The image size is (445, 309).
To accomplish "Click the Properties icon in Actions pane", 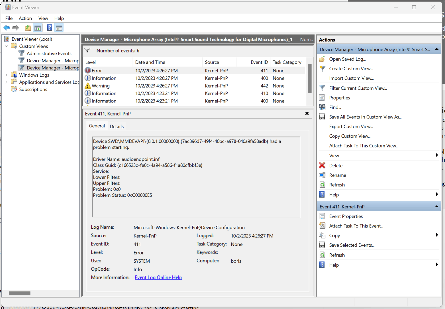I will click(x=322, y=98).
